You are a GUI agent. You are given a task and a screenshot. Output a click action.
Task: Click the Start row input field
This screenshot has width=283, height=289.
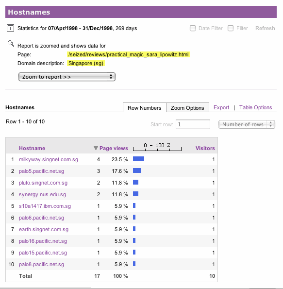(193, 124)
